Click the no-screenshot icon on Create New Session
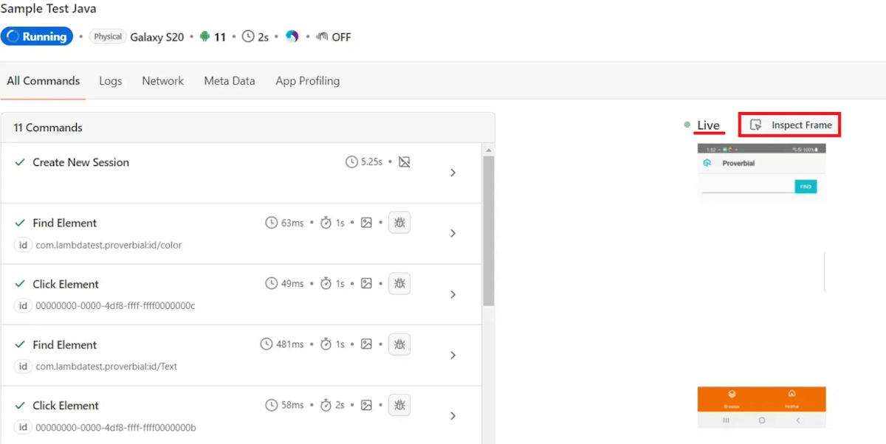 (x=404, y=162)
